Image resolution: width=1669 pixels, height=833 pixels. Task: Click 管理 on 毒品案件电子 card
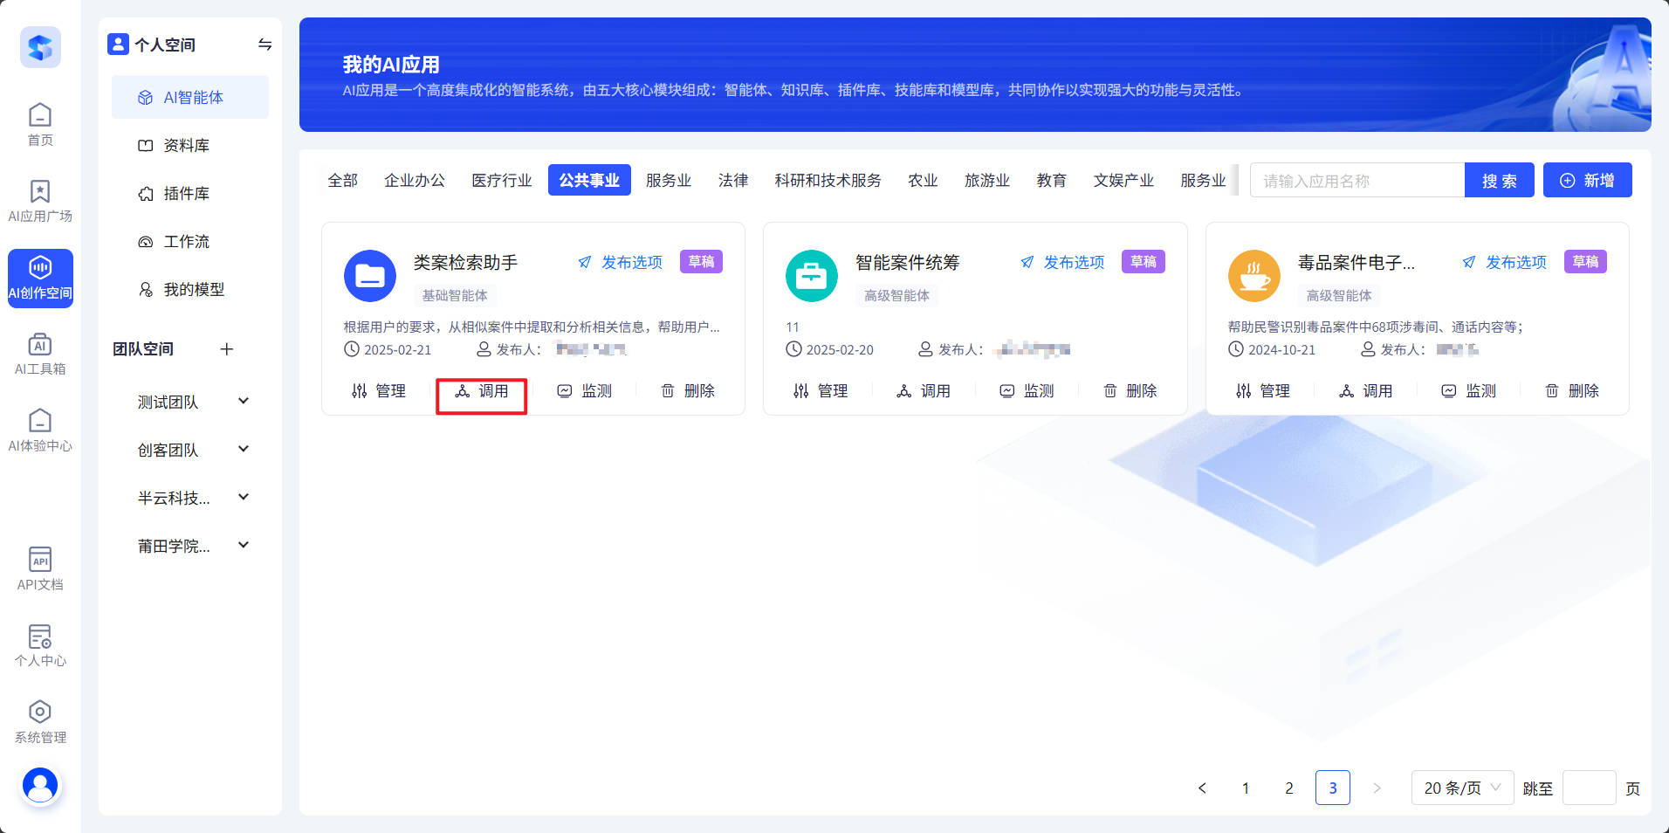(1263, 391)
